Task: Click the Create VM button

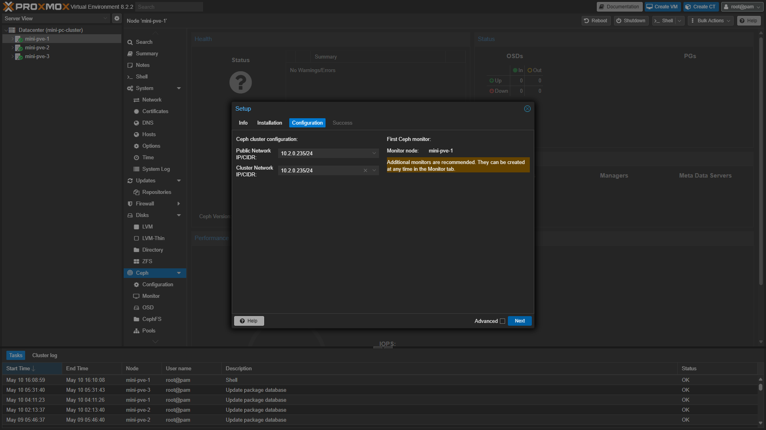Action: click(663, 7)
